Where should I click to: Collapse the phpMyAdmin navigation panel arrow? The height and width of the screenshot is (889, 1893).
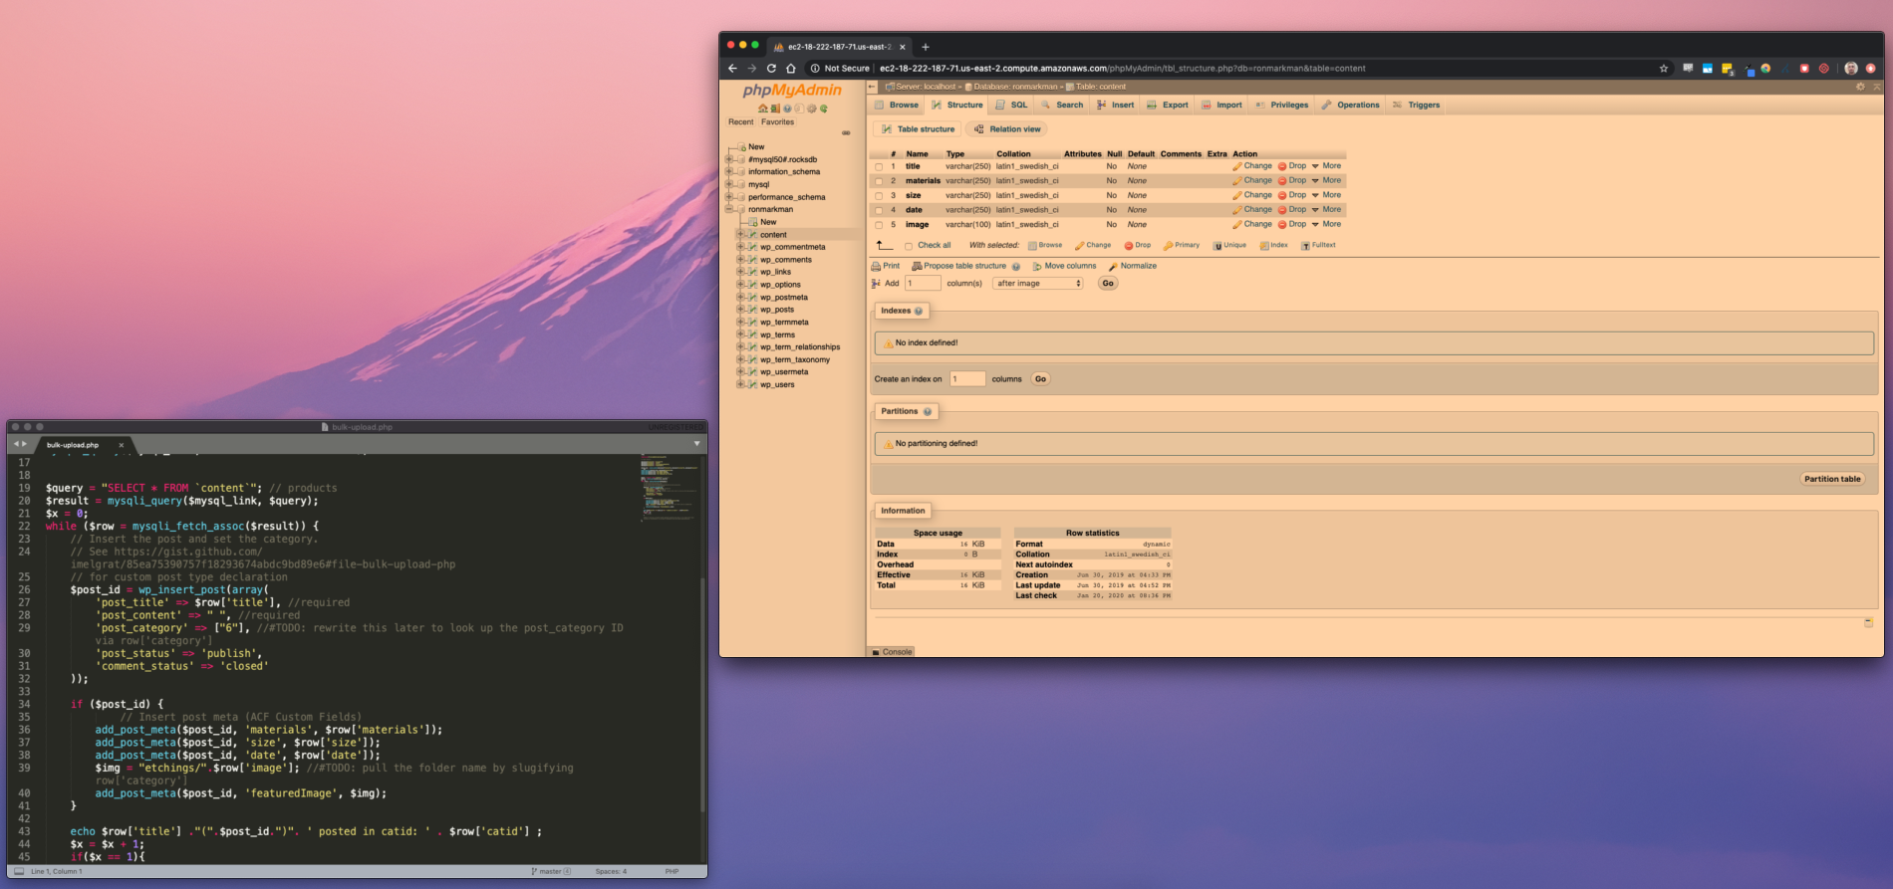[872, 87]
